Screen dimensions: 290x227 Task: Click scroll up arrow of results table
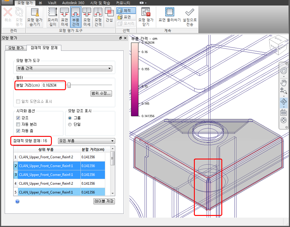coord(113,149)
